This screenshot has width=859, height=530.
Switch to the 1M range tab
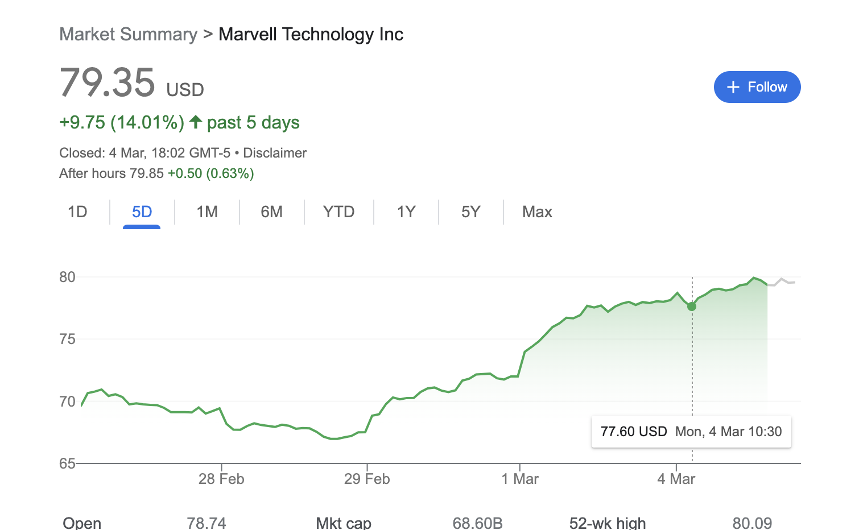[207, 212]
